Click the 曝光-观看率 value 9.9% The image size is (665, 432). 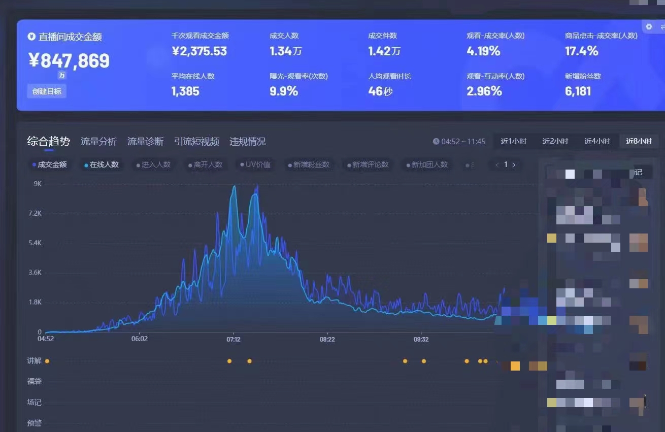tap(284, 91)
